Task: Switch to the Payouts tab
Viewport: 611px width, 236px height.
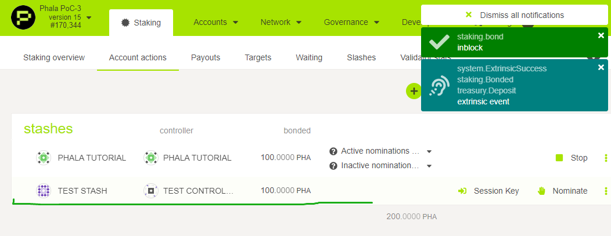Action: click(206, 57)
